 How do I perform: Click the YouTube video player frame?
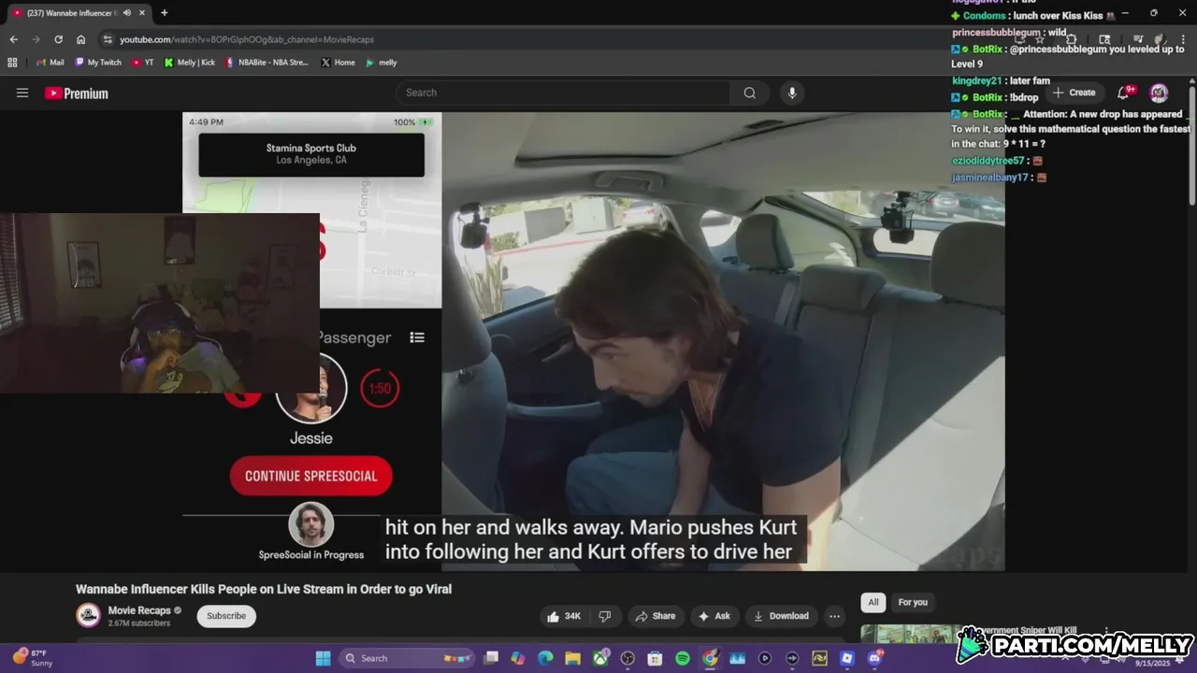point(594,341)
